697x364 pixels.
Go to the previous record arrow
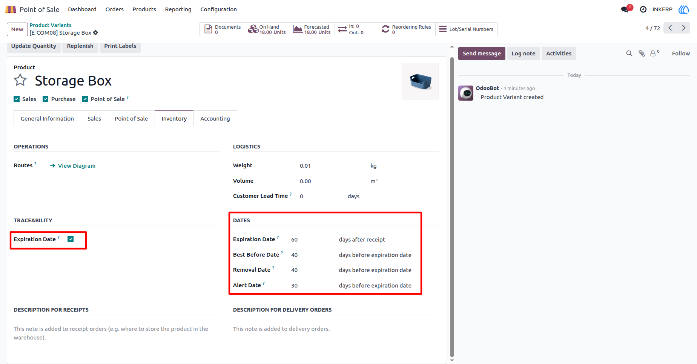(x=670, y=28)
